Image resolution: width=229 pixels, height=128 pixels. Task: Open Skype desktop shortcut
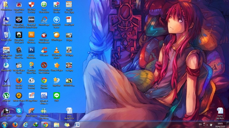[x=19, y=112]
